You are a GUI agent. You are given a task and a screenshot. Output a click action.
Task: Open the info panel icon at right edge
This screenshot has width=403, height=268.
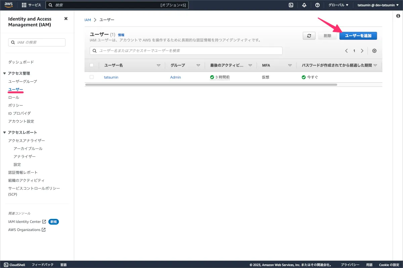pos(398,16)
